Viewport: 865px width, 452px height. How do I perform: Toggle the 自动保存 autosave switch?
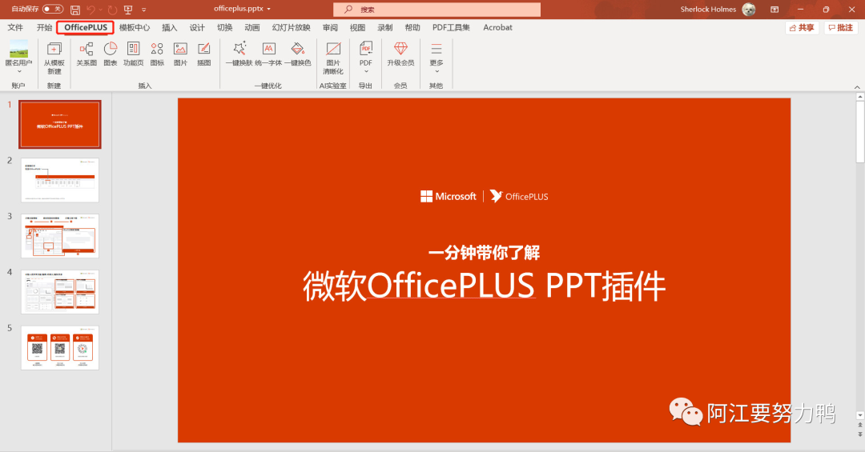pos(53,10)
